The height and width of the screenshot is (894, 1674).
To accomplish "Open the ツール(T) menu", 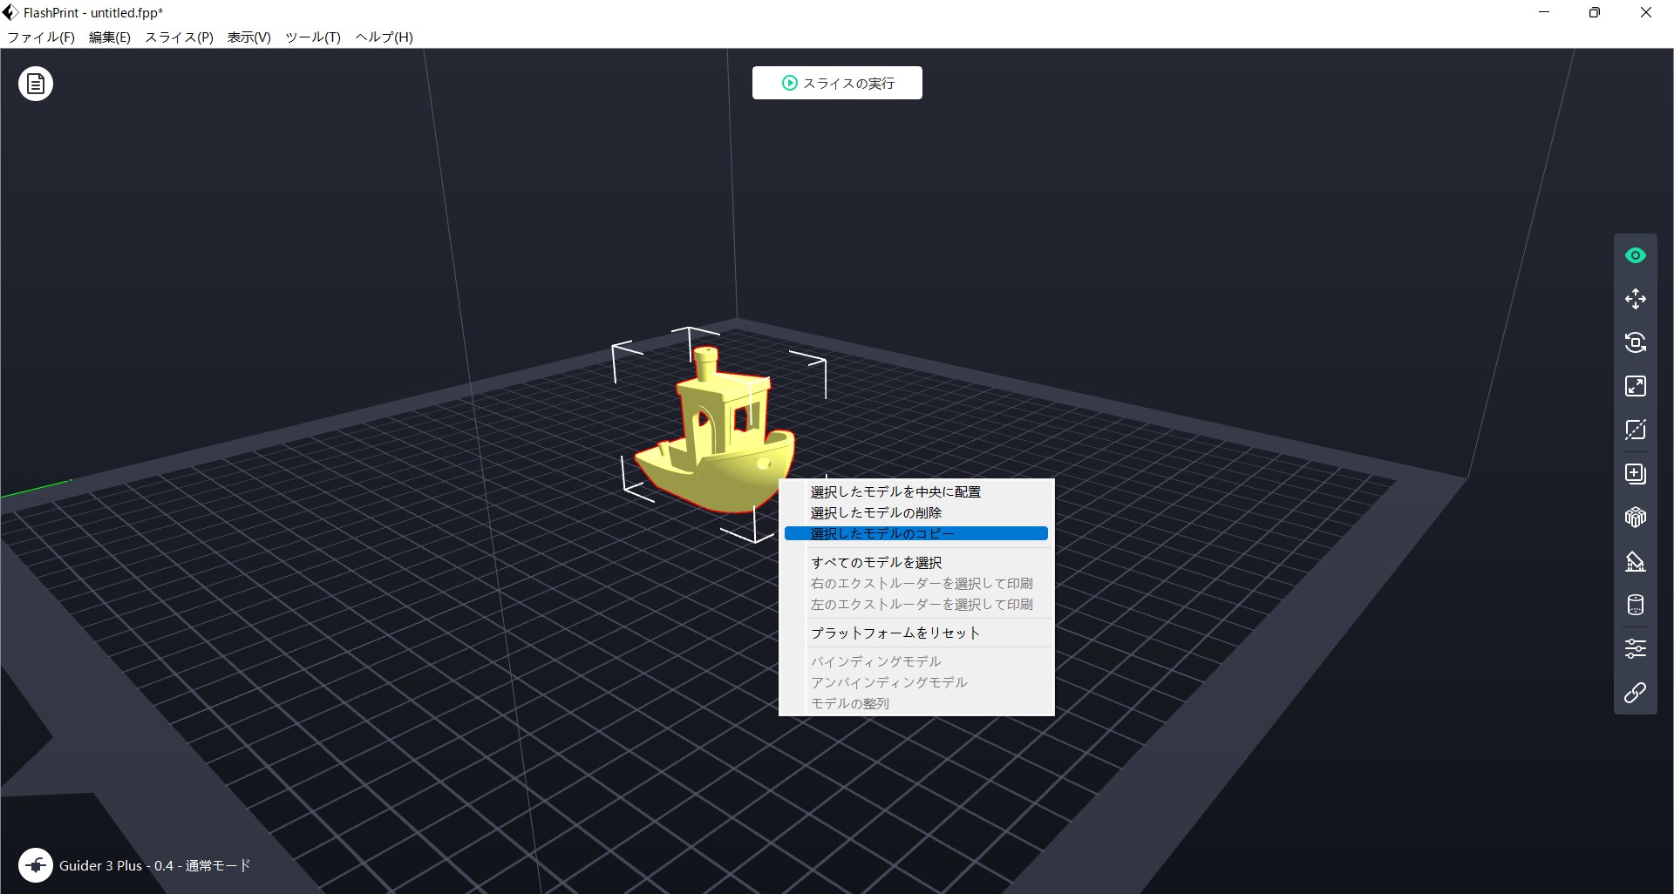I will click(x=312, y=37).
